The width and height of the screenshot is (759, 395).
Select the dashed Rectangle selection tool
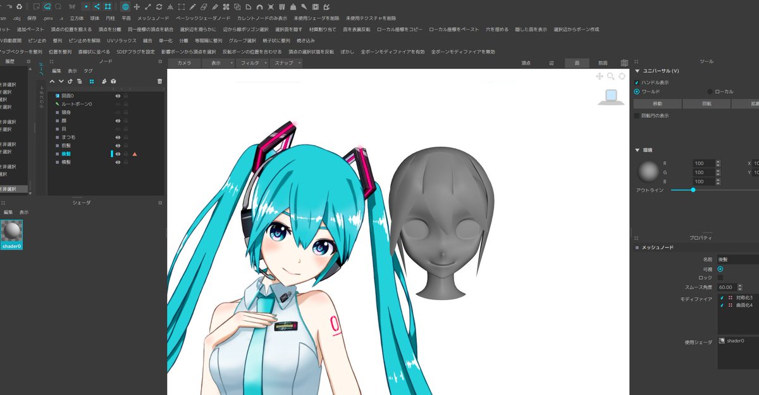tap(182, 6)
